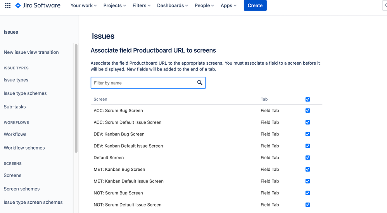The width and height of the screenshot is (387, 213).
Task: Expand the People menu
Action: coord(204,5)
